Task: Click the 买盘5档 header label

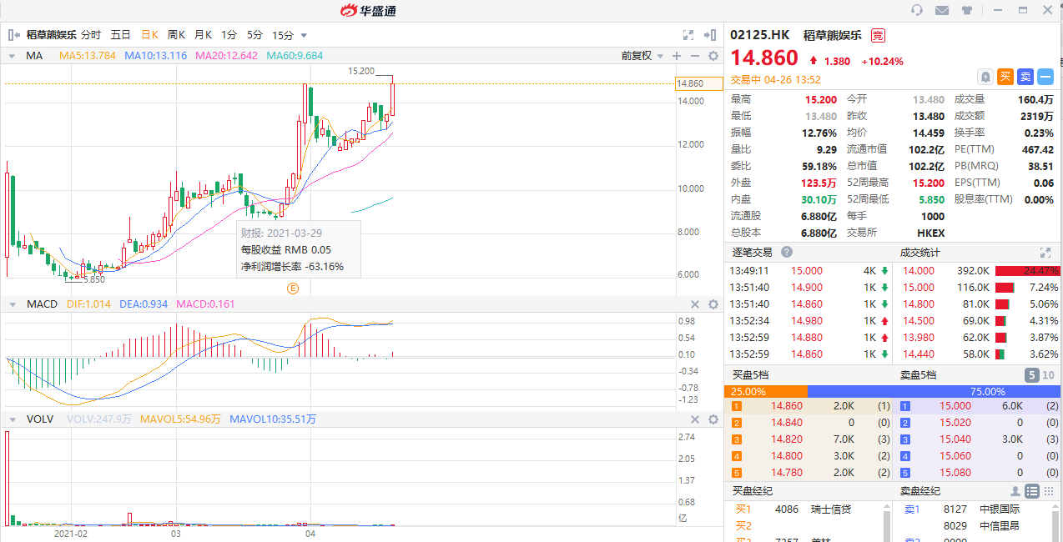Action: 753,375
